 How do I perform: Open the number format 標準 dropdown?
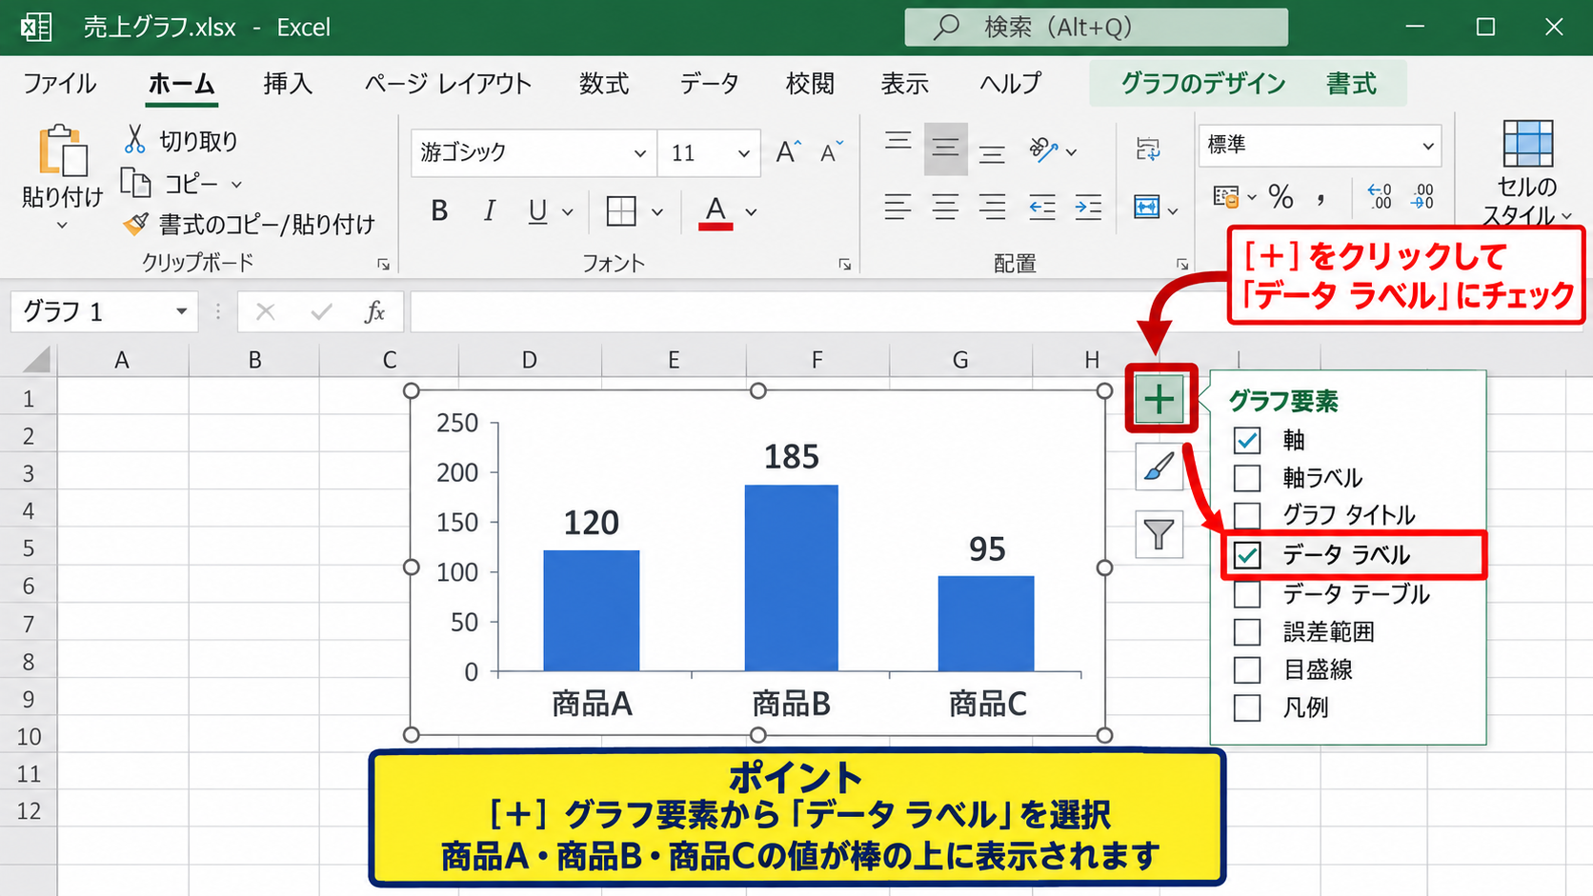(1427, 146)
